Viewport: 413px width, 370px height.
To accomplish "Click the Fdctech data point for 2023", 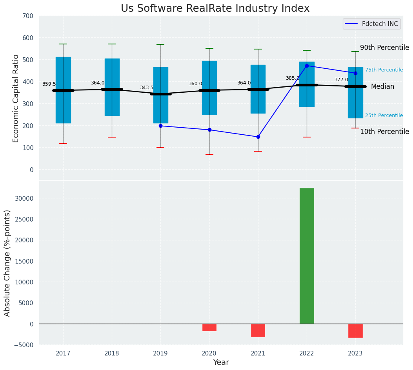I will [x=356, y=73].
